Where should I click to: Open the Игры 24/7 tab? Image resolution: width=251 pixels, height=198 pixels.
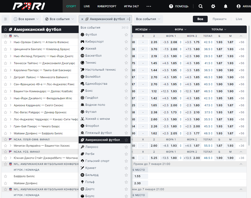(x=132, y=6)
